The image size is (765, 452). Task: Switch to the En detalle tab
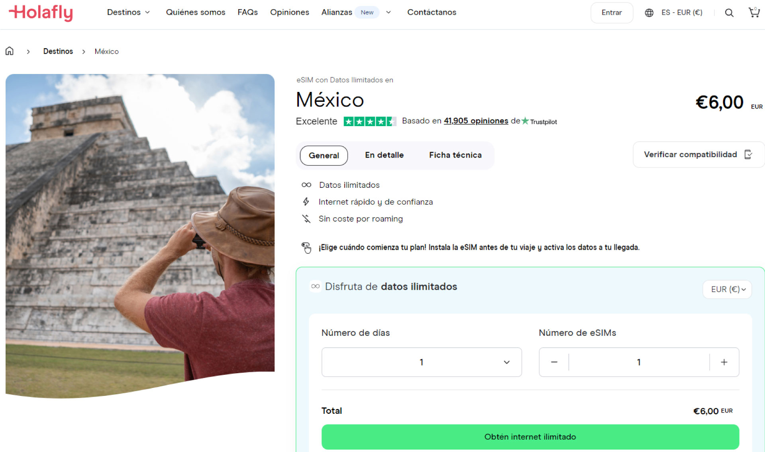point(384,155)
